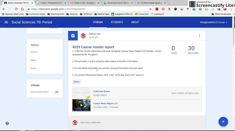
Task: Go back with the browser back arrow
Action: [4, 9]
